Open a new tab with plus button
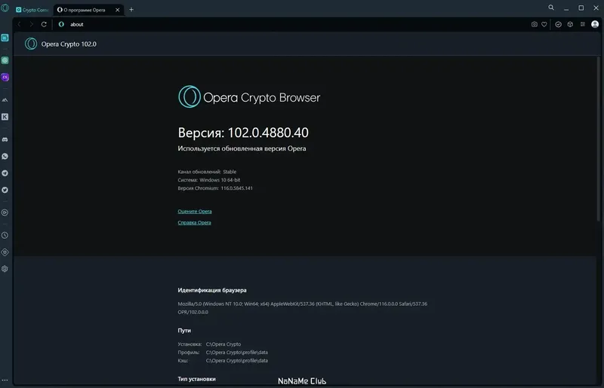This screenshot has height=388, width=604. (131, 10)
